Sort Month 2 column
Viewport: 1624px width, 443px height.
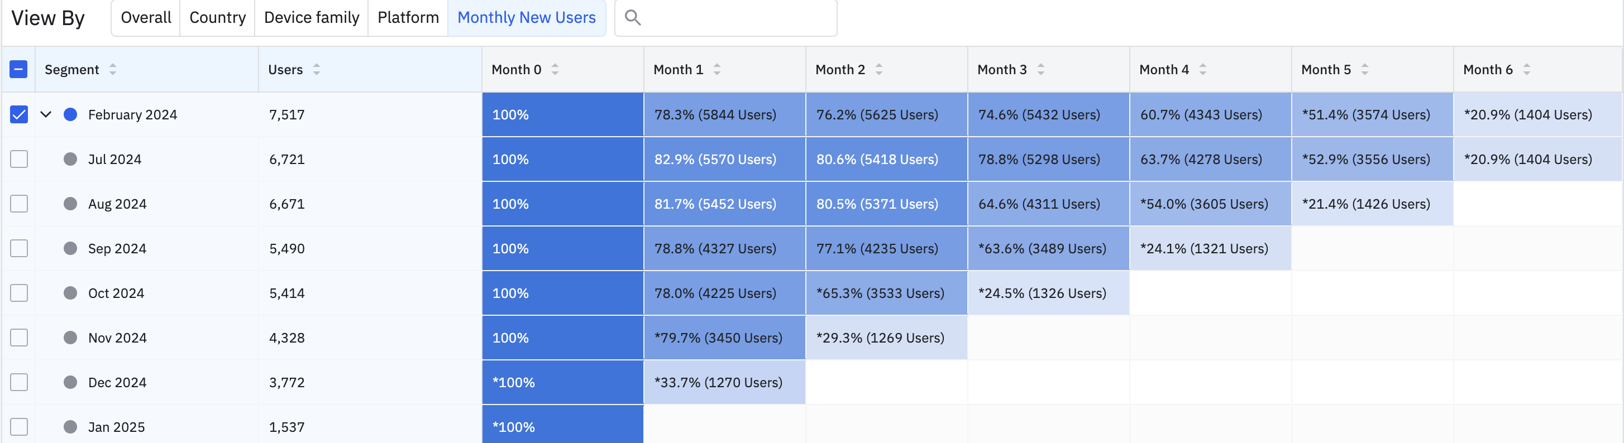click(x=879, y=69)
